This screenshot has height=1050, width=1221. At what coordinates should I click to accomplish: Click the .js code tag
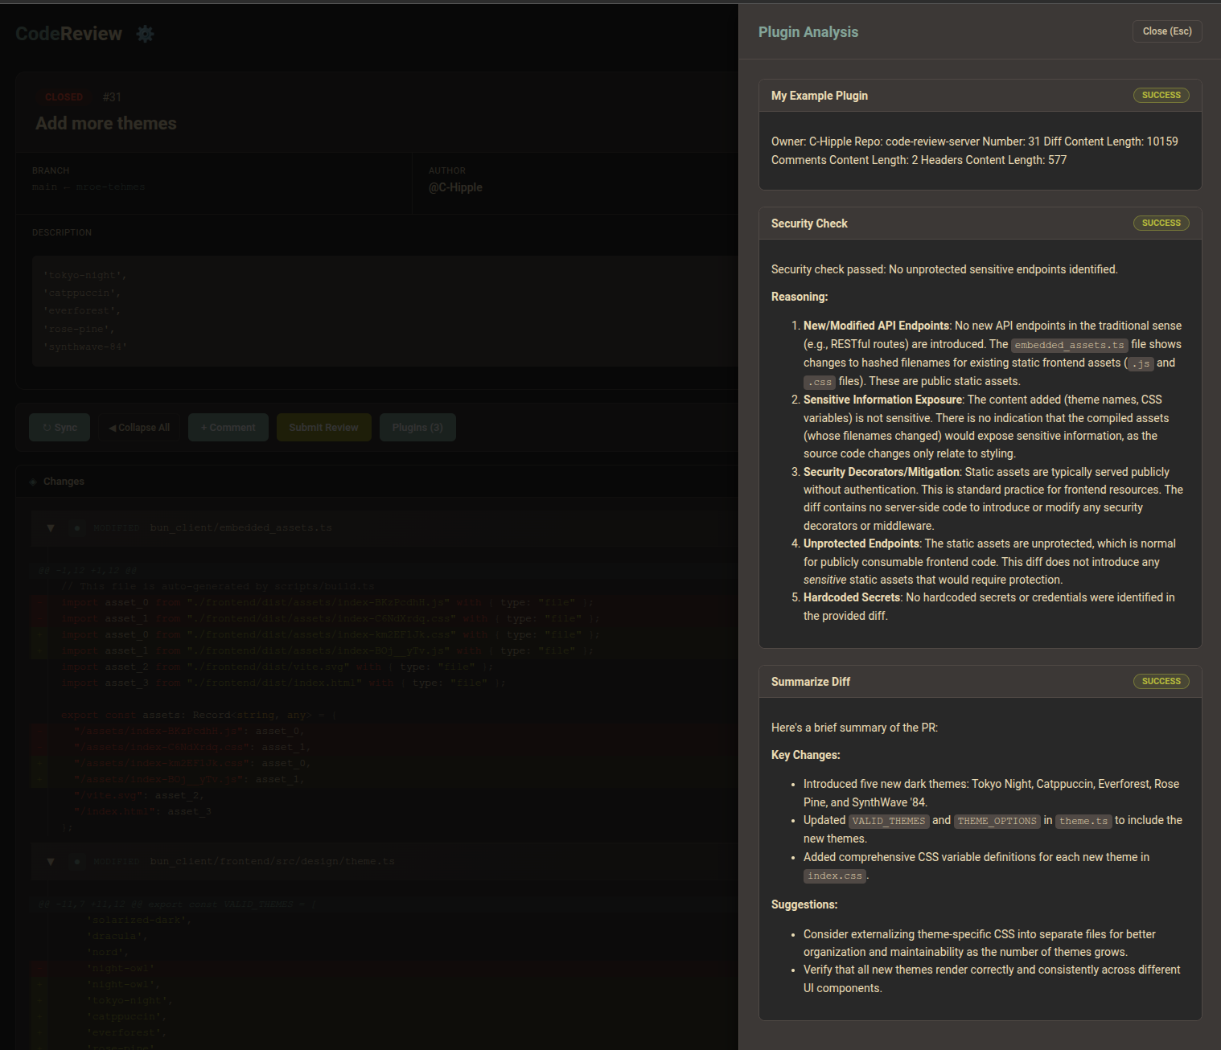(x=1141, y=363)
